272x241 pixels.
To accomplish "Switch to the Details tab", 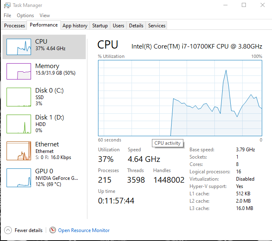I will click(x=136, y=26).
